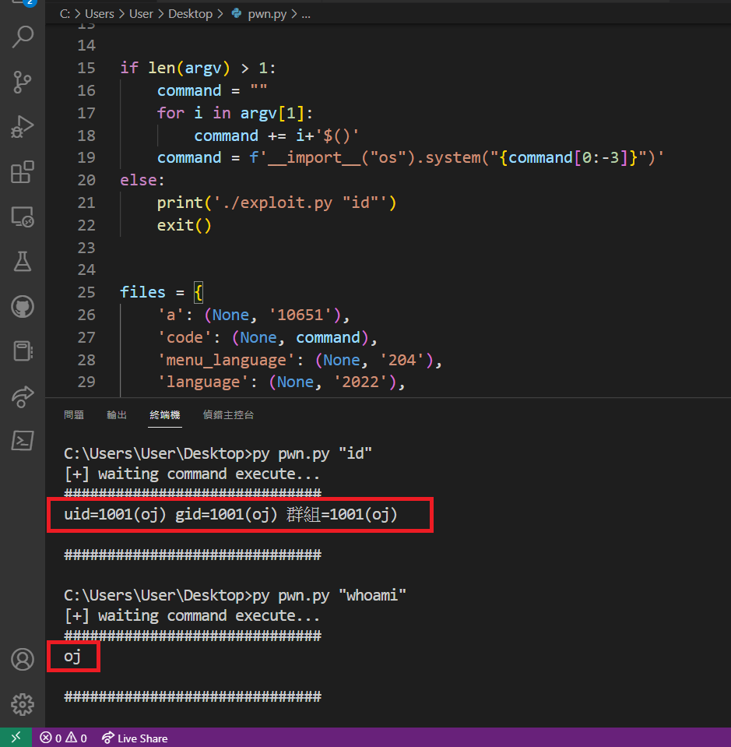Click line number 25 in the gutter
This screenshot has width=731, height=747.
(86, 292)
